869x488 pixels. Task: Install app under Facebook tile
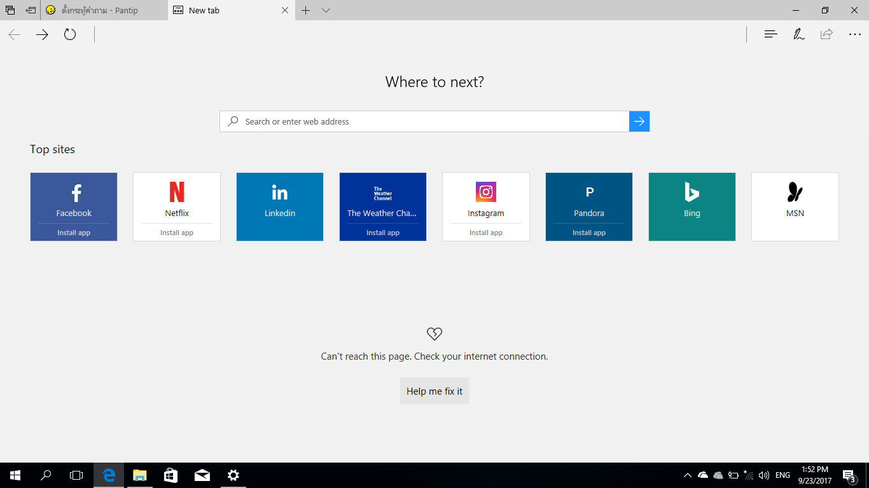pos(74,233)
